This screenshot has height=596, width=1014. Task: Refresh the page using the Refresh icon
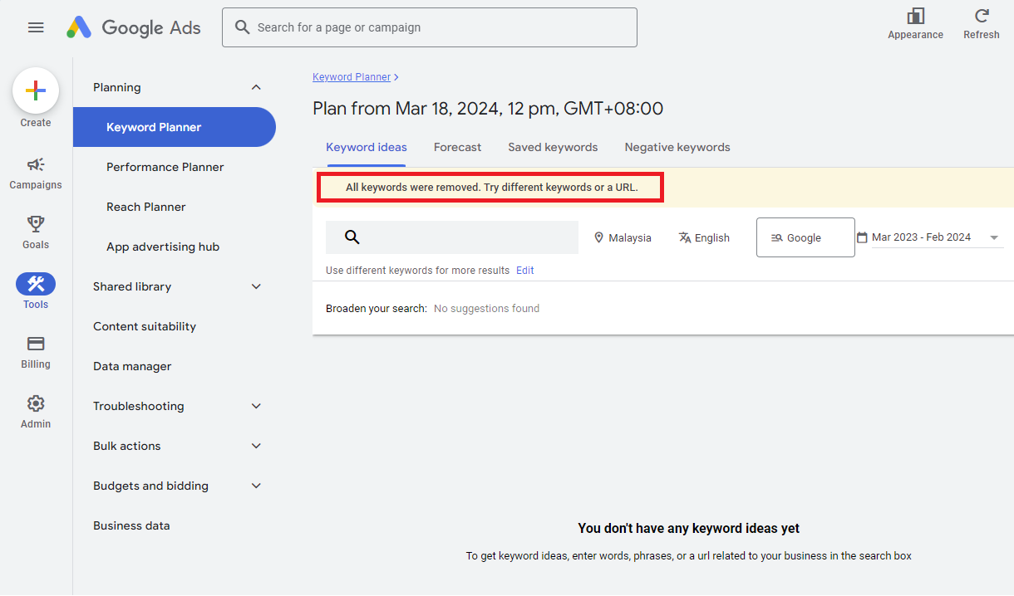click(x=982, y=16)
